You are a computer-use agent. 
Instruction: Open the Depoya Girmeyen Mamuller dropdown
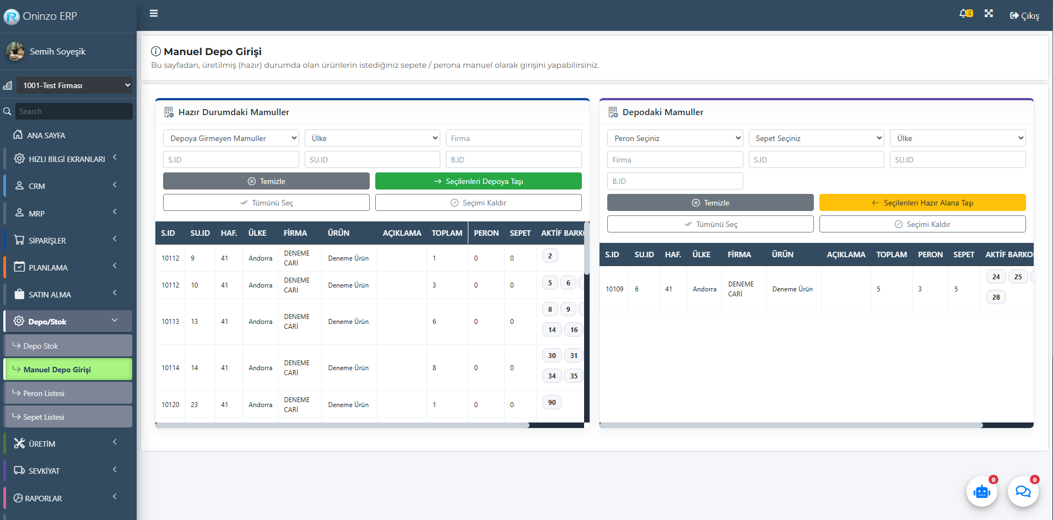coord(231,138)
